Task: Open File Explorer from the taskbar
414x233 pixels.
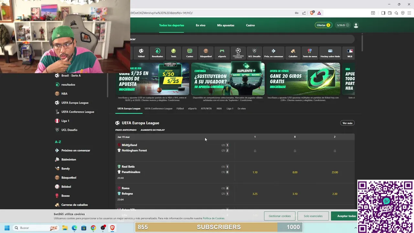Action: pos(65,228)
